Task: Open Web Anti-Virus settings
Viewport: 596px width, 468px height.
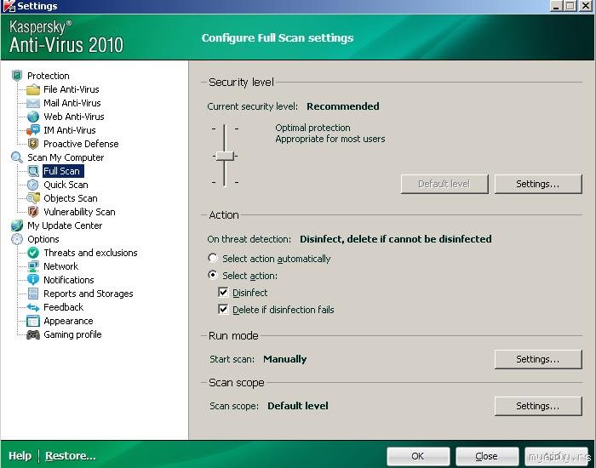Action: pyautogui.click(x=74, y=117)
